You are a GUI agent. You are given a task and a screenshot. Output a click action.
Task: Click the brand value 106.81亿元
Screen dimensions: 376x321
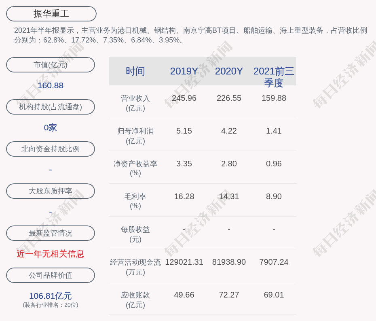click(51, 296)
